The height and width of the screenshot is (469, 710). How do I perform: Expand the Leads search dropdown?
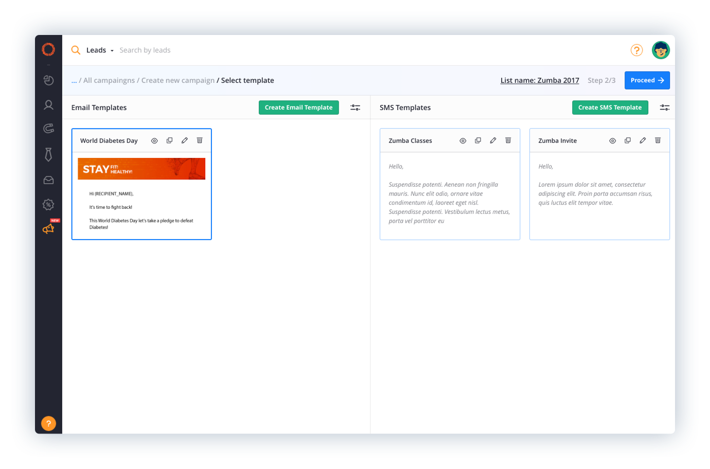[x=100, y=50]
